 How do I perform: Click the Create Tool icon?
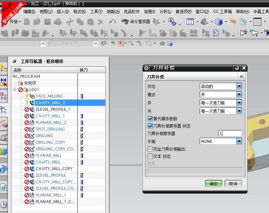click(x=15, y=33)
